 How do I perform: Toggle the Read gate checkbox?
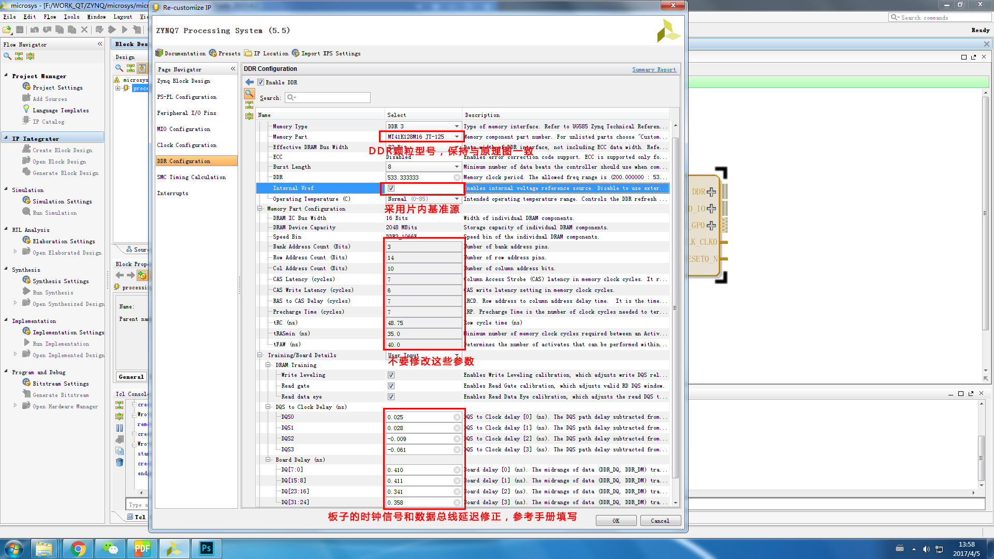point(391,386)
